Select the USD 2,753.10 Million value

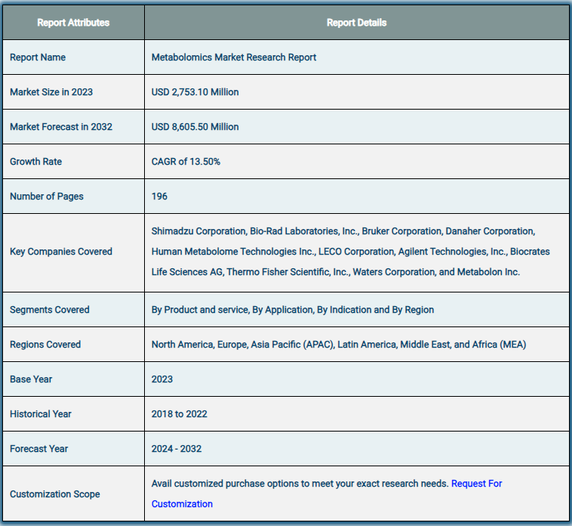click(195, 92)
